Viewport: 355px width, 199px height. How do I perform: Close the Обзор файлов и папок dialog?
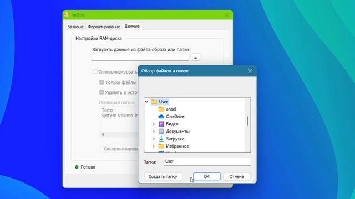click(x=250, y=71)
